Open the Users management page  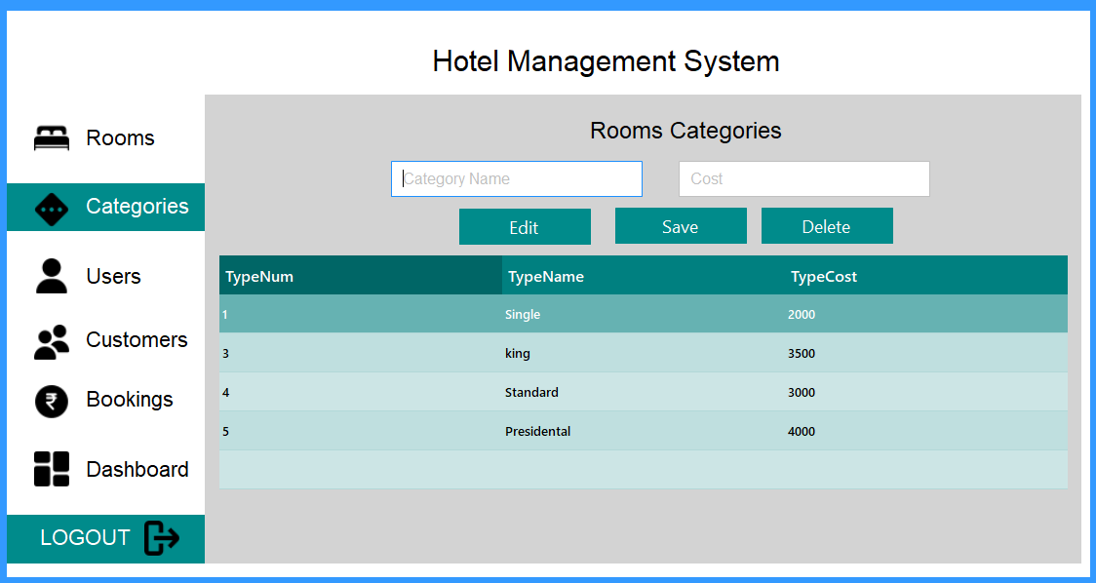[x=113, y=276]
